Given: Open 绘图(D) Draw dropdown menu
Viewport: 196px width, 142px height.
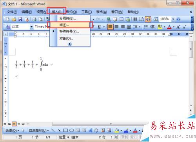Looking at the screenshot, I should click(x=12, y=131).
